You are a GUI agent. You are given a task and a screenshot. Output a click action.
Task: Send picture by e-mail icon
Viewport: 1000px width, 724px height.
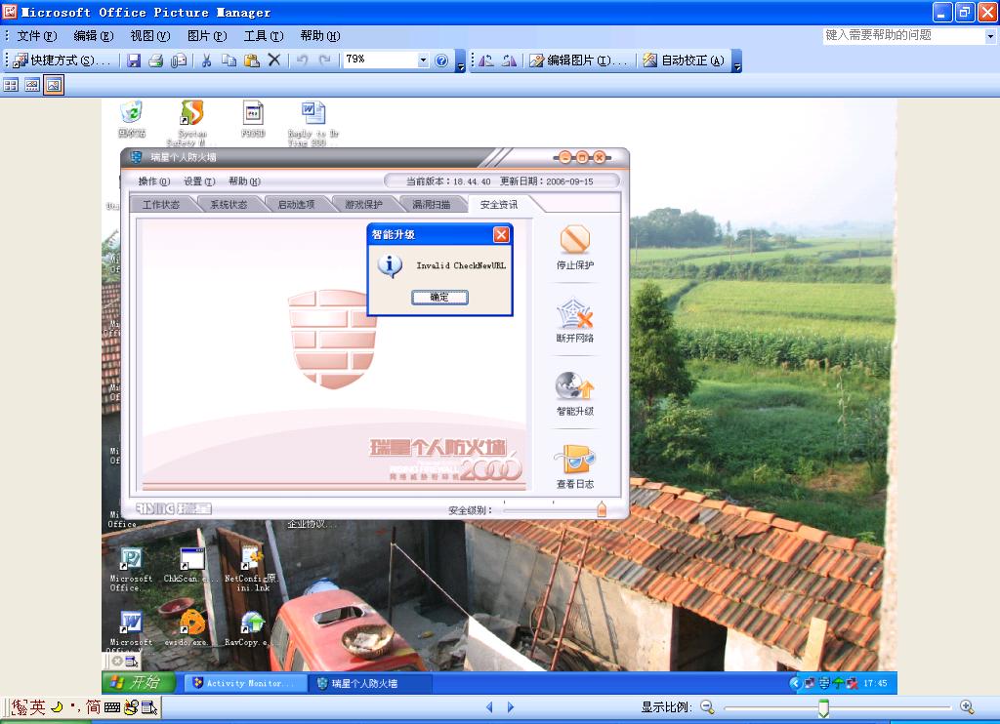point(180,60)
